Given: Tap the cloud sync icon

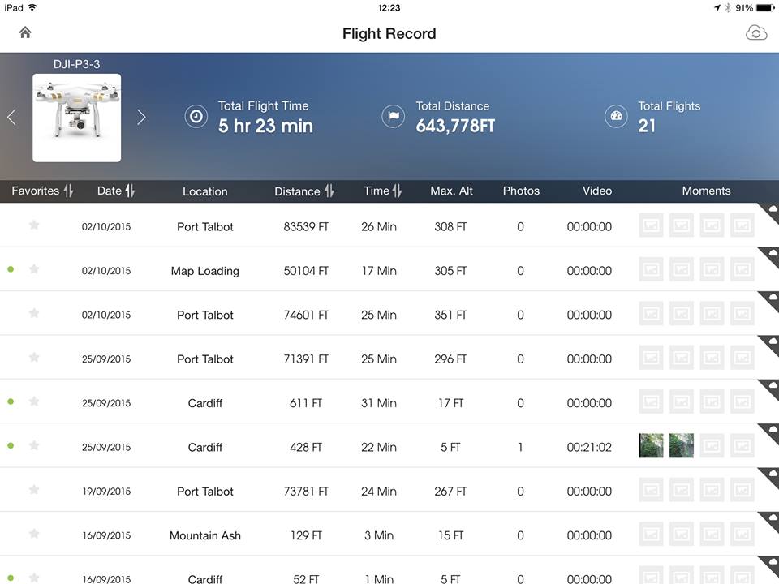Looking at the screenshot, I should pyautogui.click(x=756, y=33).
